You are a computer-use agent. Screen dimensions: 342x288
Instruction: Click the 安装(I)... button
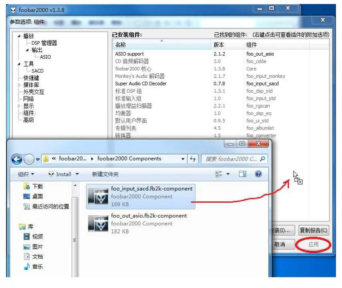pos(283,230)
